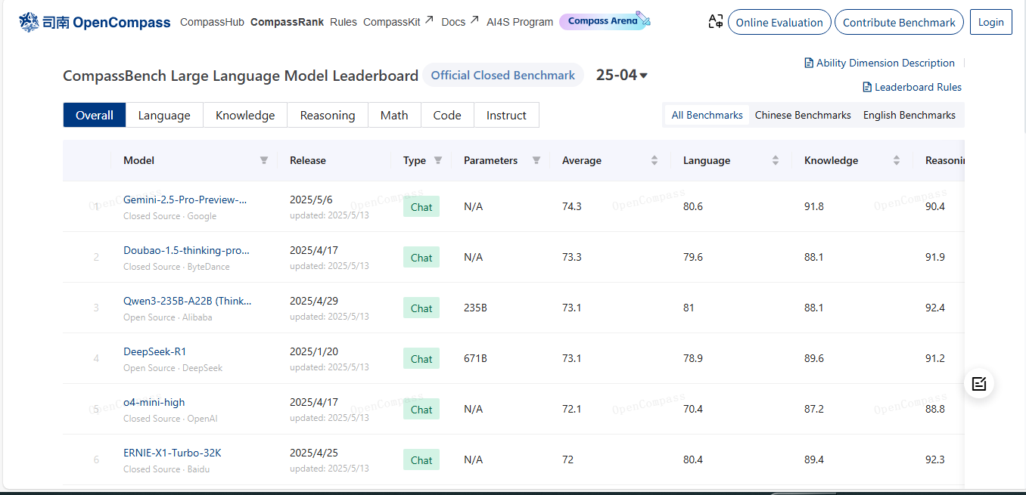Select English Benchmarks filter
1026x495 pixels.
[x=909, y=115]
